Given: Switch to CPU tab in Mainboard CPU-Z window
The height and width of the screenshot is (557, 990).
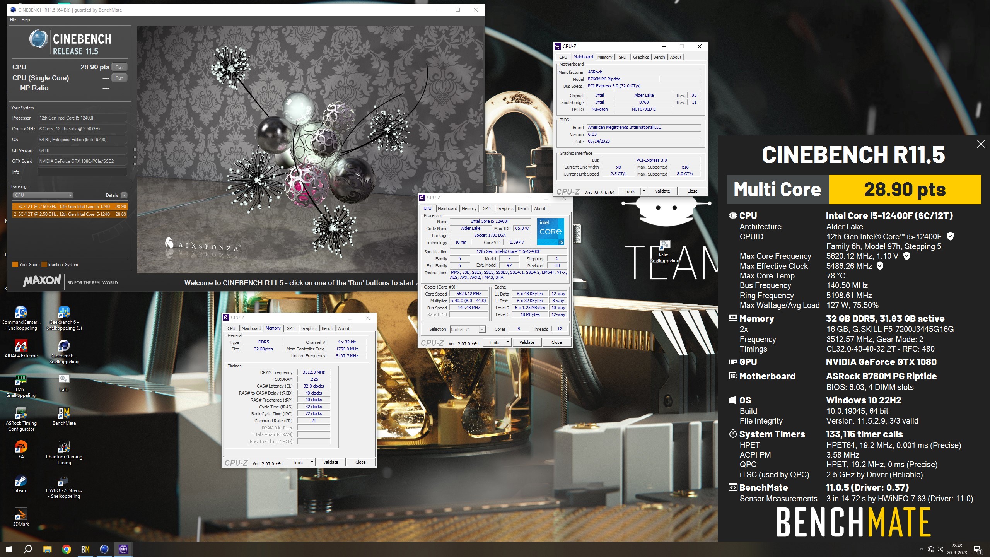Looking at the screenshot, I should click(x=563, y=57).
